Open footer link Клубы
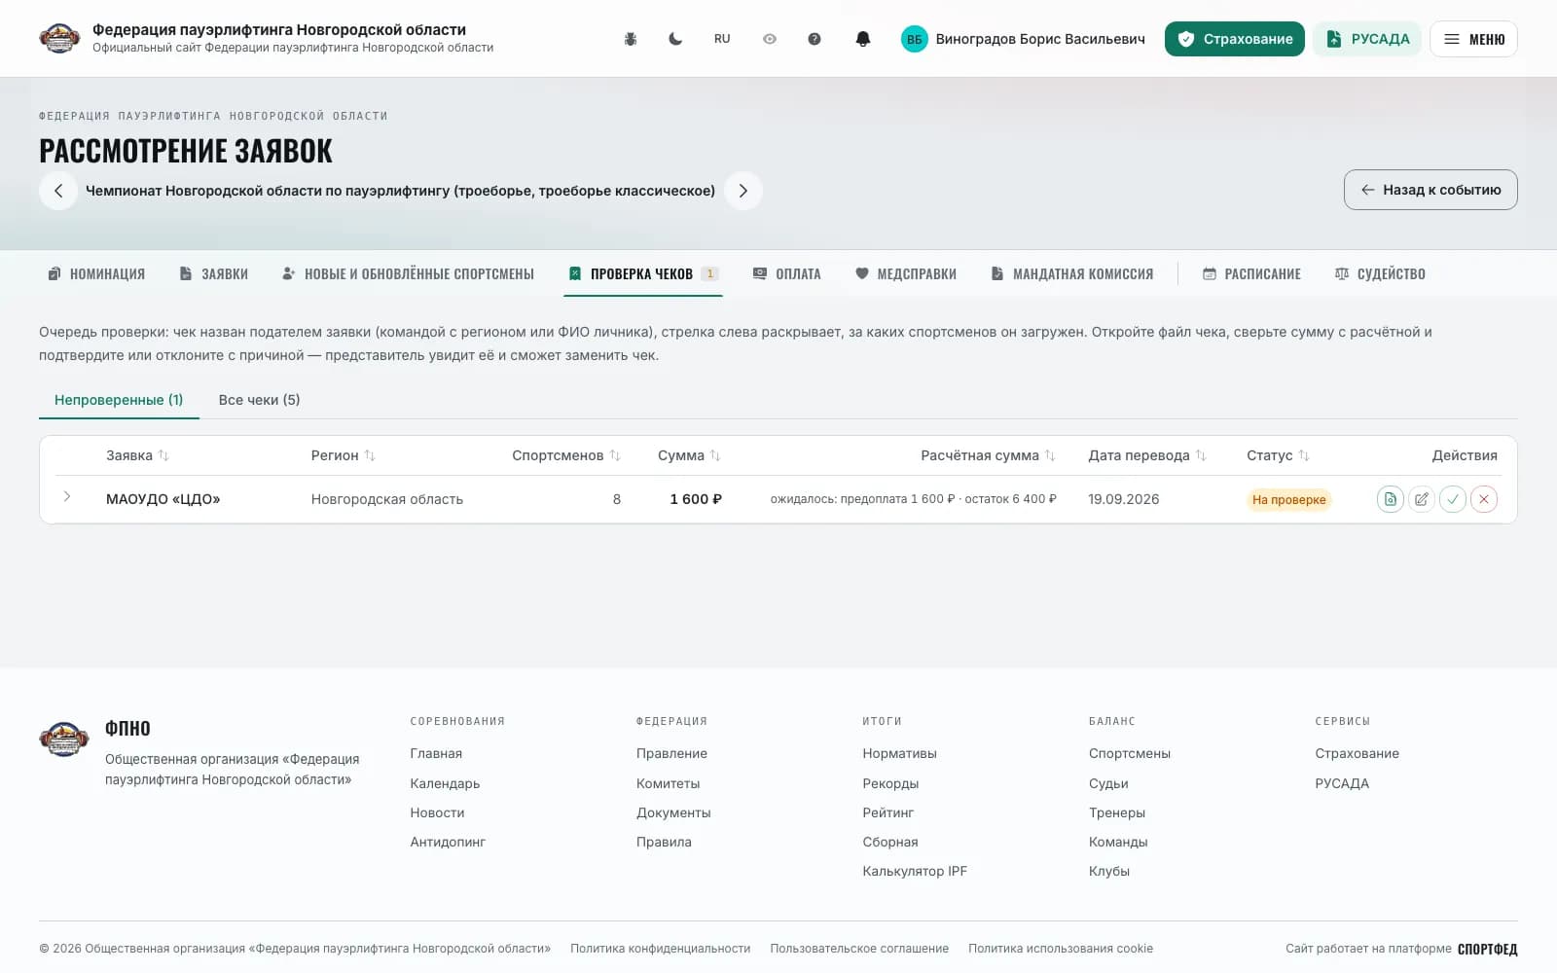Viewport: 1557px width, 973px height. pos(1109,871)
